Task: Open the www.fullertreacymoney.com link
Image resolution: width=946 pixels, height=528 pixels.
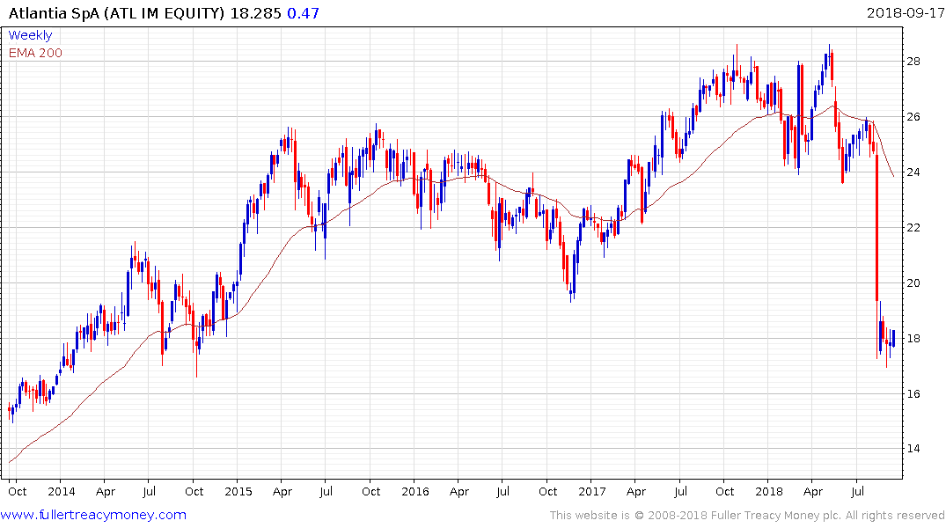Action: 93,515
